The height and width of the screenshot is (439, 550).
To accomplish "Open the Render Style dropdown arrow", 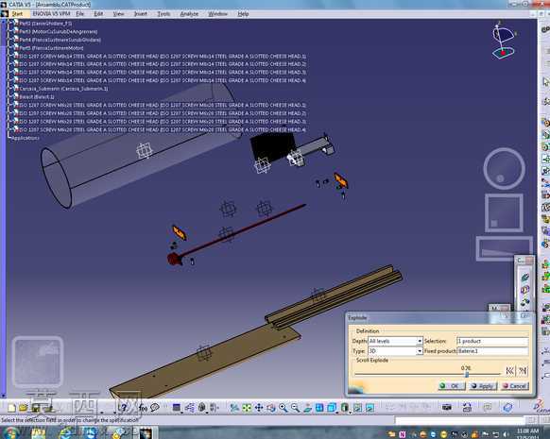I will (x=351, y=412).
